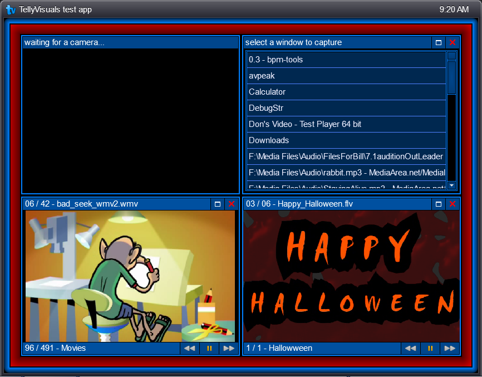The height and width of the screenshot is (377, 482).
Task: Close the bad_seek_wmv2.wmv panel
Action: coord(232,204)
